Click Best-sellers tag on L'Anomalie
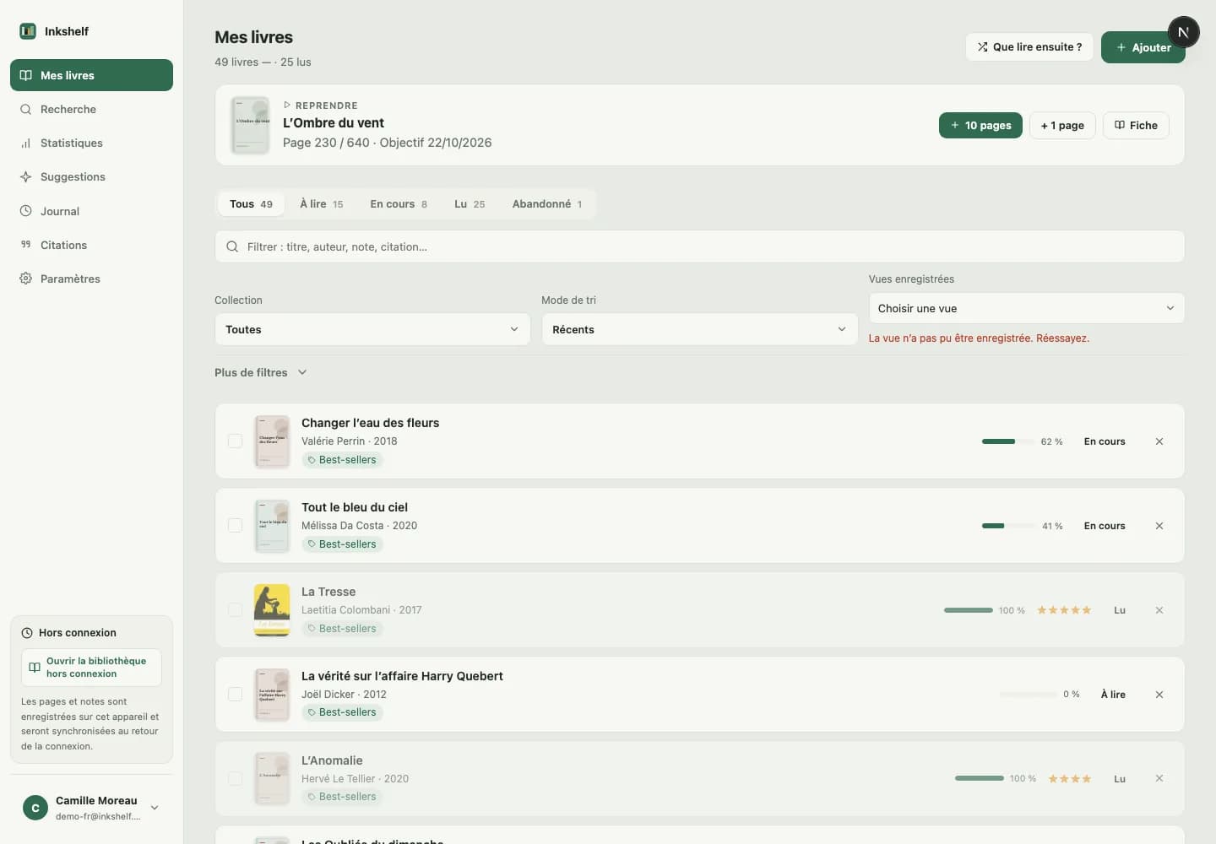Viewport: 1216px width, 844px height. (x=342, y=797)
